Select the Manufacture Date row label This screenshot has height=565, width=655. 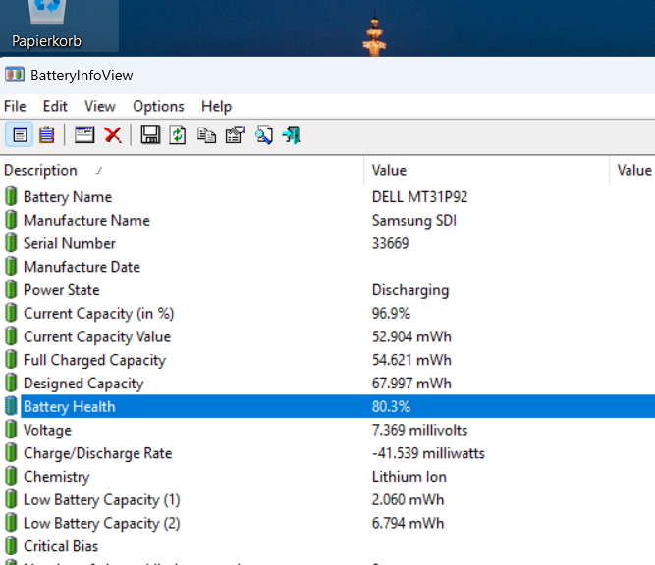pyautogui.click(x=82, y=267)
